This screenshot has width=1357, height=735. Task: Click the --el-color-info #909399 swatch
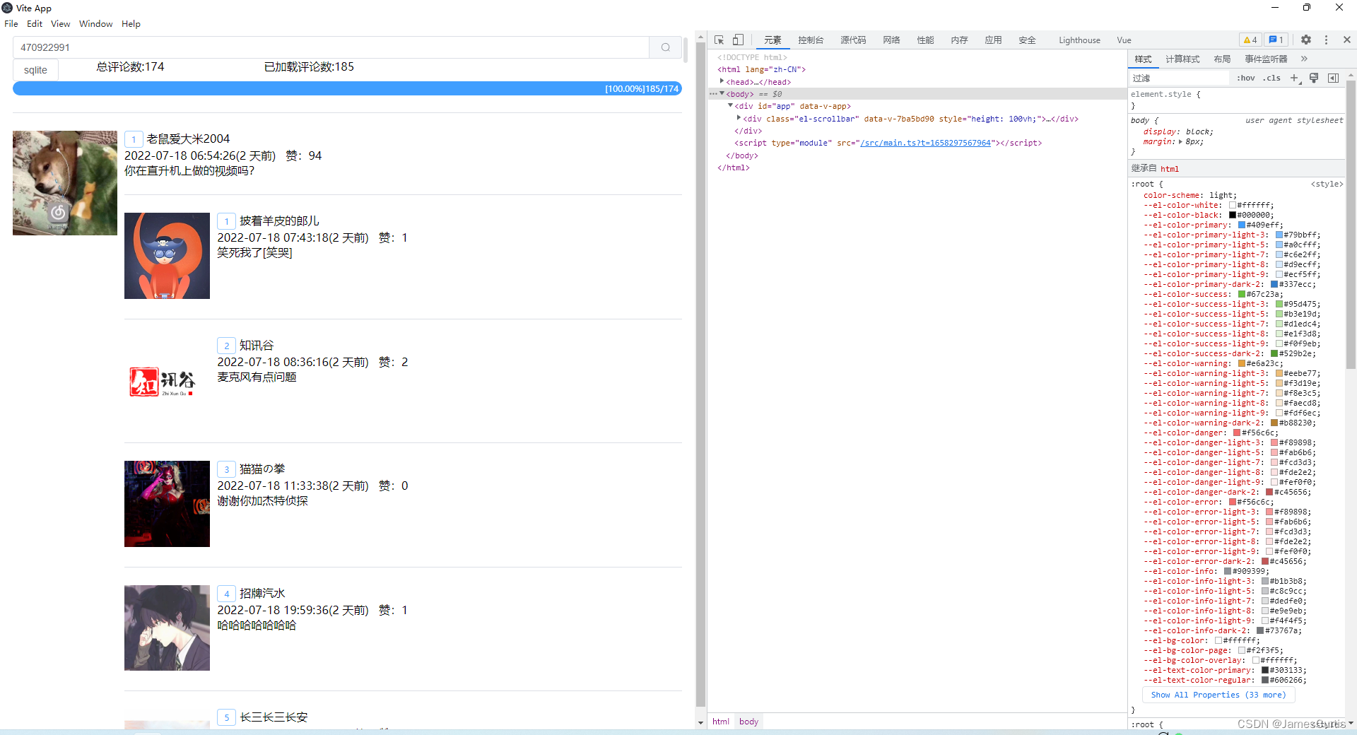coord(1228,571)
